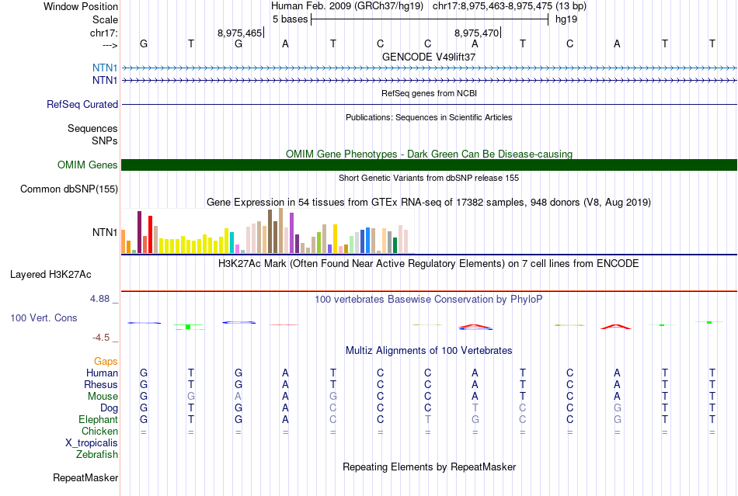Viewport: 738px width, 496px height.
Task: Click the RefSeq Curated track label
Action: [x=82, y=104]
